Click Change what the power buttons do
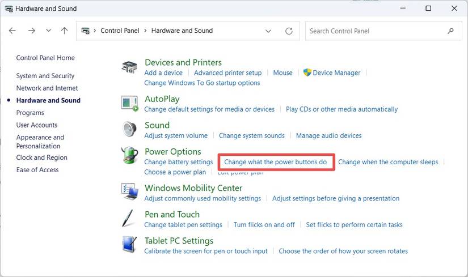The height and width of the screenshot is (277, 468). click(x=276, y=162)
